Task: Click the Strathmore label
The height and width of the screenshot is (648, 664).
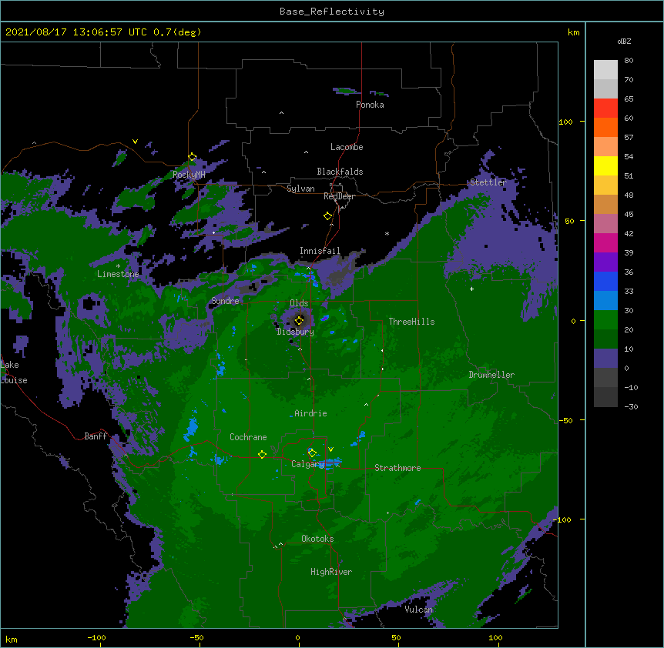Action: pos(397,468)
